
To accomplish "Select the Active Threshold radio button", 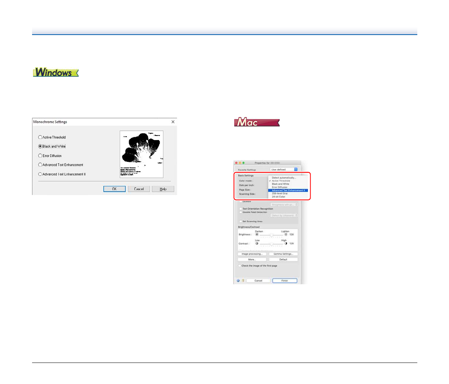I will 40,137.
